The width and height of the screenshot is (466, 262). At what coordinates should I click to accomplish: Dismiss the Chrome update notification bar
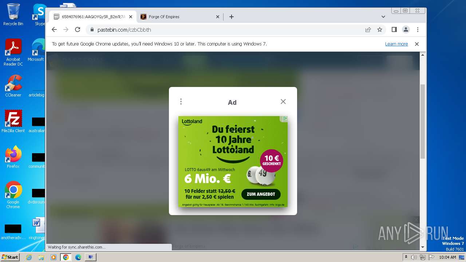tap(417, 44)
